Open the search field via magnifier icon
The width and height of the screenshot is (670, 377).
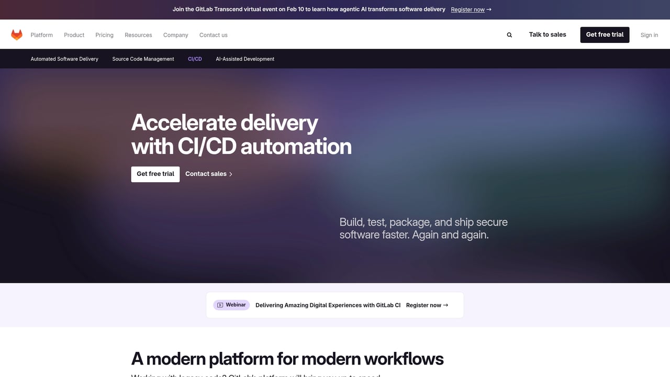click(509, 35)
